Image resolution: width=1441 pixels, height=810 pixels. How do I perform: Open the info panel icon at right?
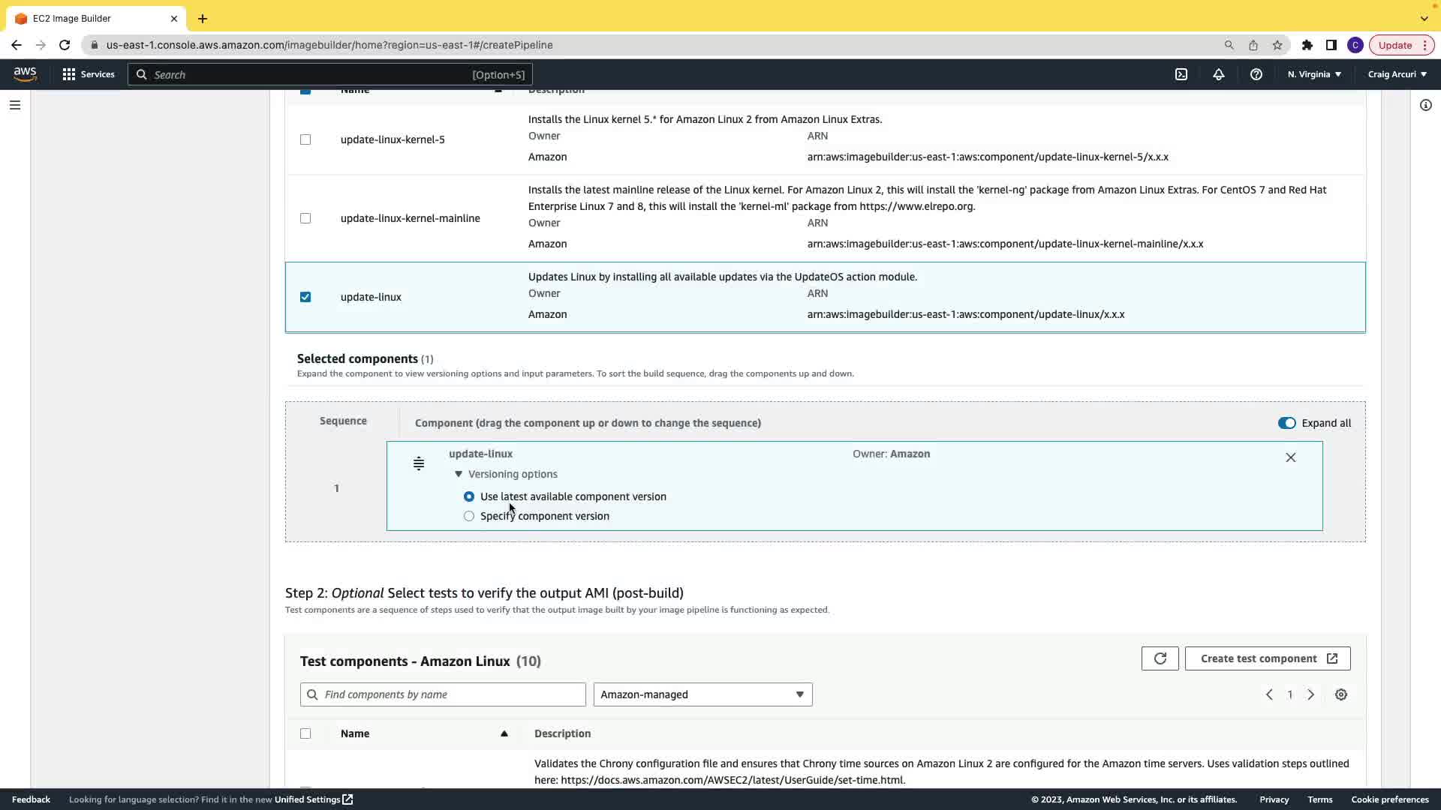click(1425, 105)
